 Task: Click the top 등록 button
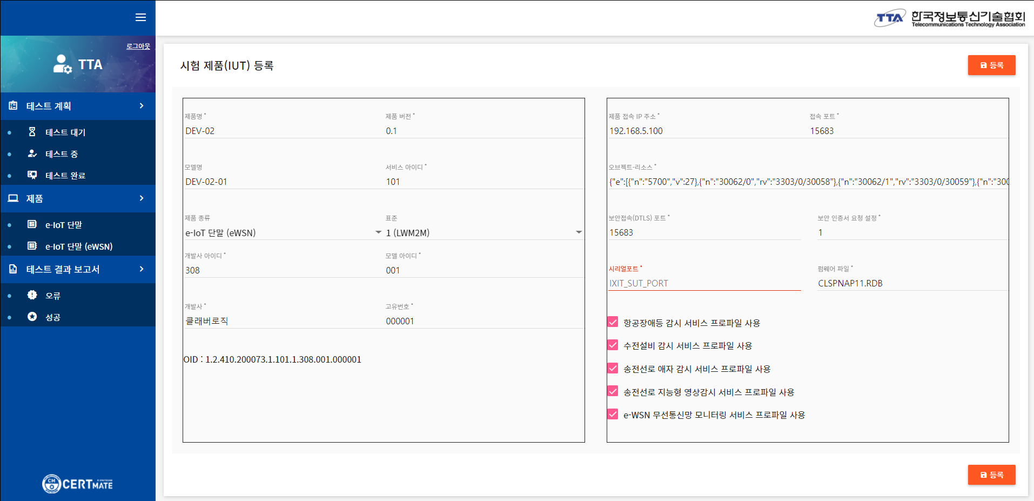pos(991,65)
